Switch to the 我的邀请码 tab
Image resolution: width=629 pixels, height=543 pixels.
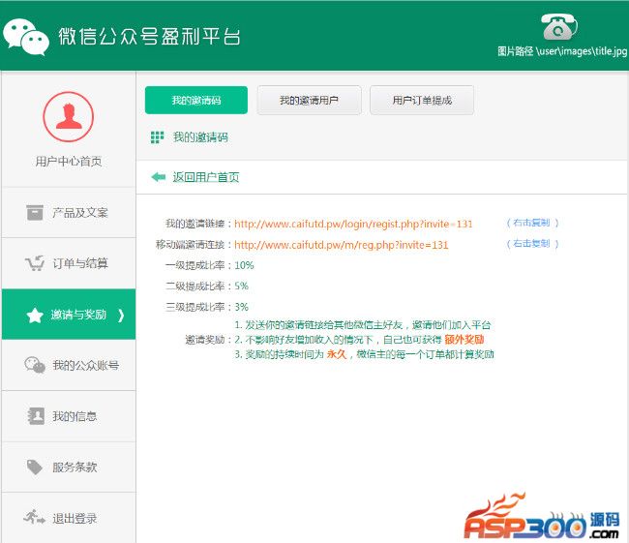click(195, 100)
